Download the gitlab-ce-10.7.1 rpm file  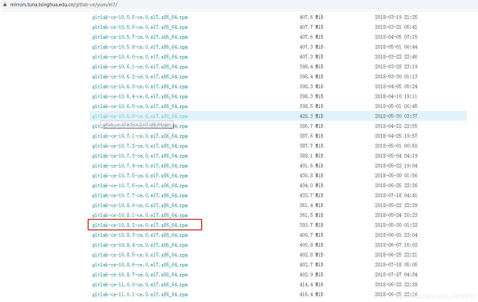click(140, 136)
